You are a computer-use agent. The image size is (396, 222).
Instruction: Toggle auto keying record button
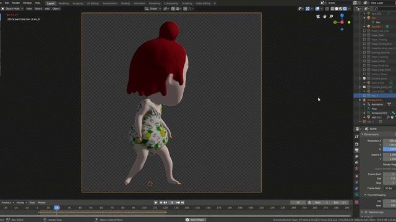tap(155, 203)
